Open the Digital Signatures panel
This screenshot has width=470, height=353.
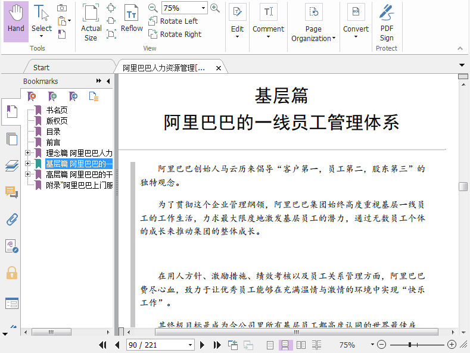point(12,246)
